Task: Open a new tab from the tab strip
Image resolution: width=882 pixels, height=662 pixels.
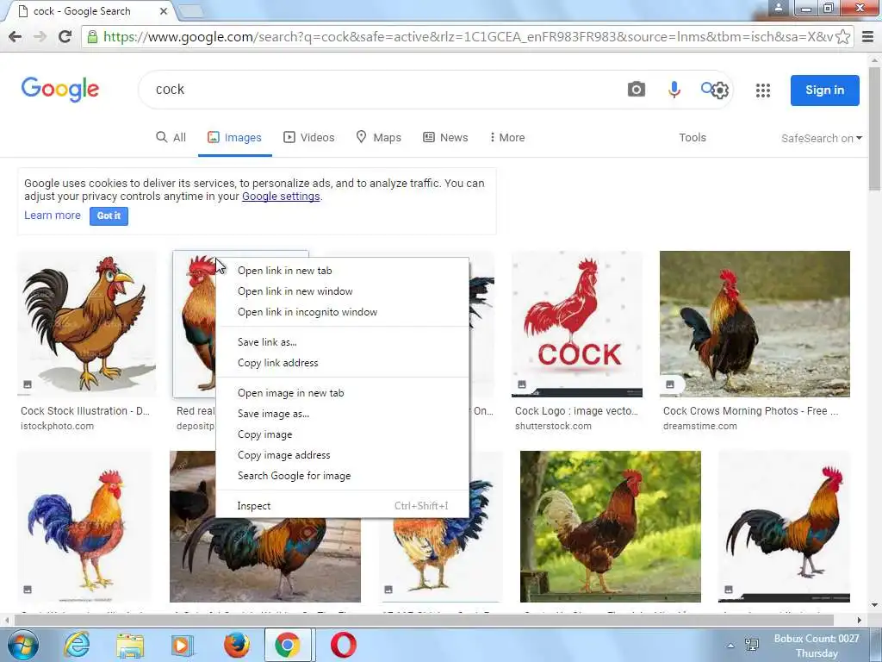Action: pyautogui.click(x=191, y=10)
